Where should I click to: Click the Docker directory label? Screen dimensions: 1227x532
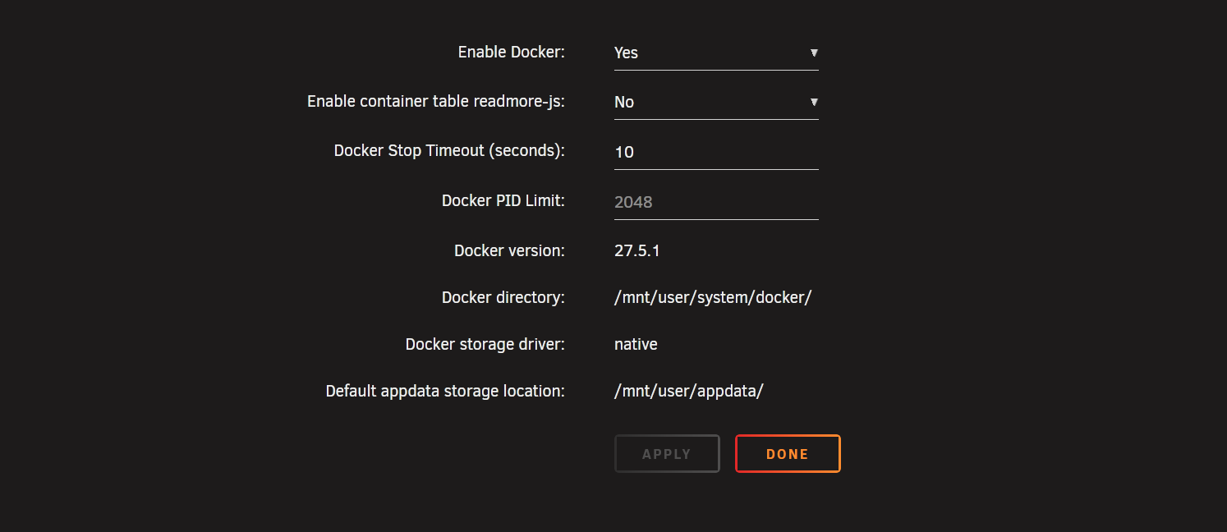pos(503,298)
